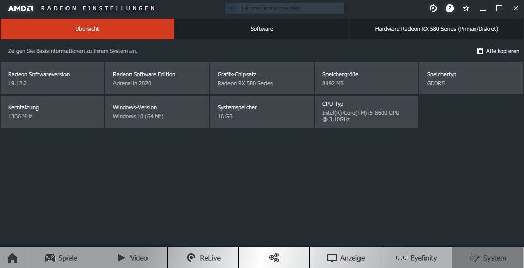Select the Speichertyp GDDR5 tile
Image resolution: width=524 pixels, height=268 pixels.
pos(471,78)
